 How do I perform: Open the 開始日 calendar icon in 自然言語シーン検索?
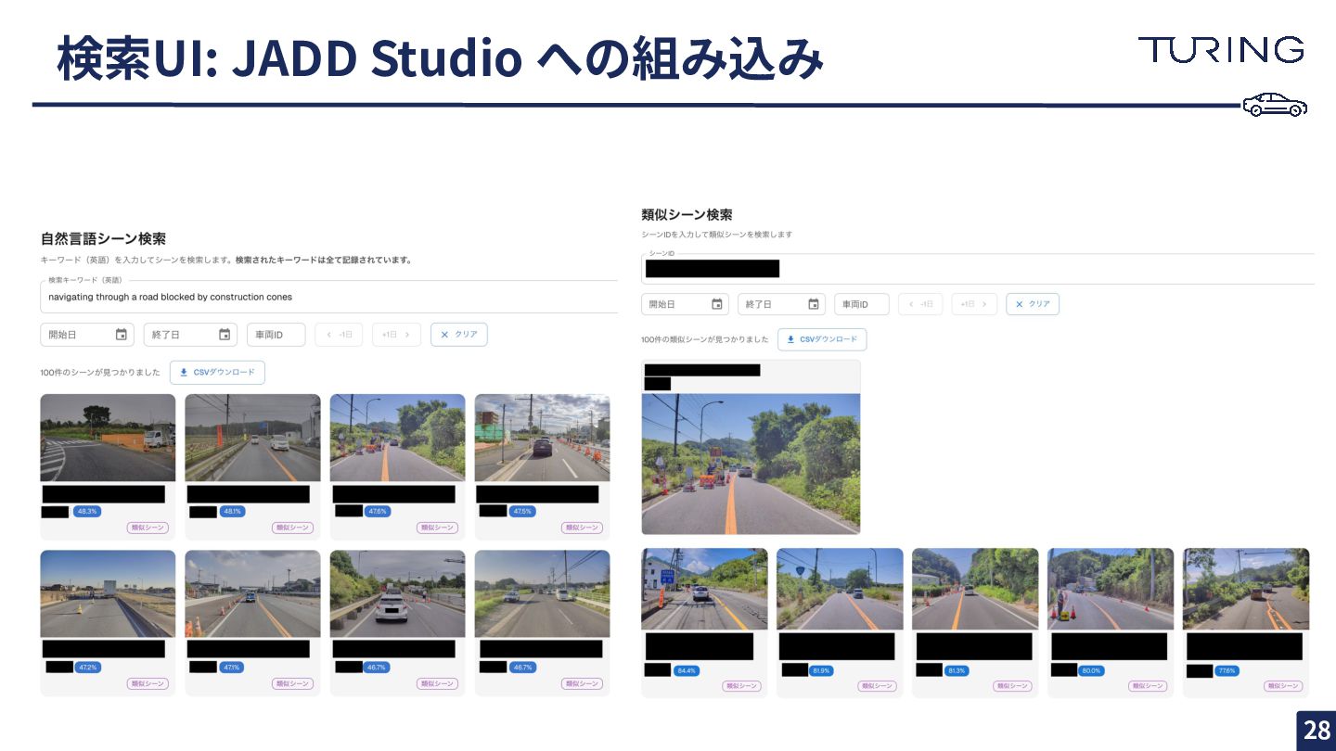pyautogui.click(x=122, y=335)
